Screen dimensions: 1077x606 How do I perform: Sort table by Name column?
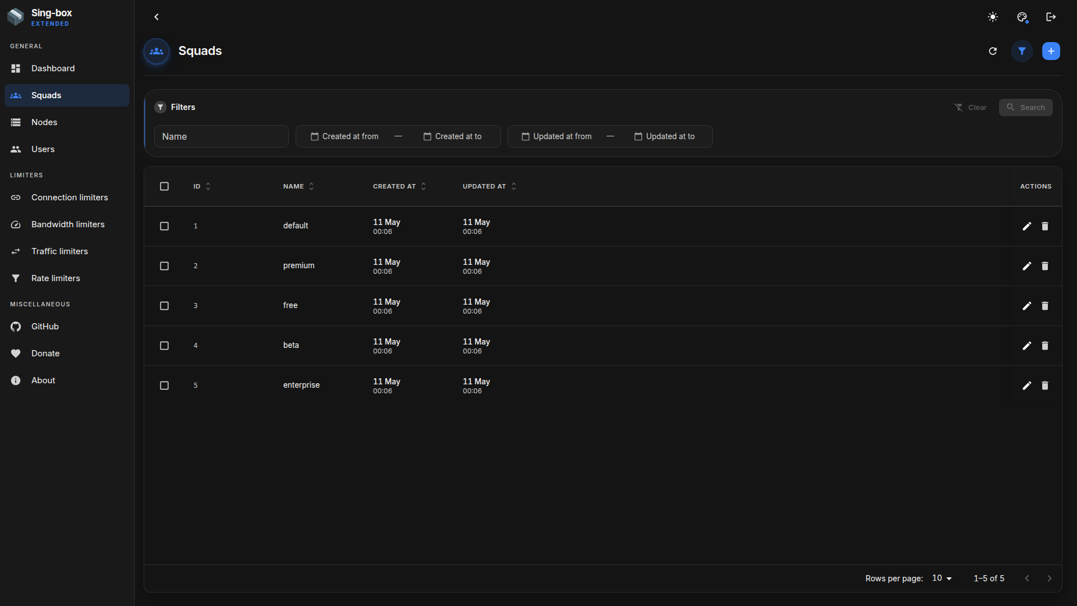[298, 186]
